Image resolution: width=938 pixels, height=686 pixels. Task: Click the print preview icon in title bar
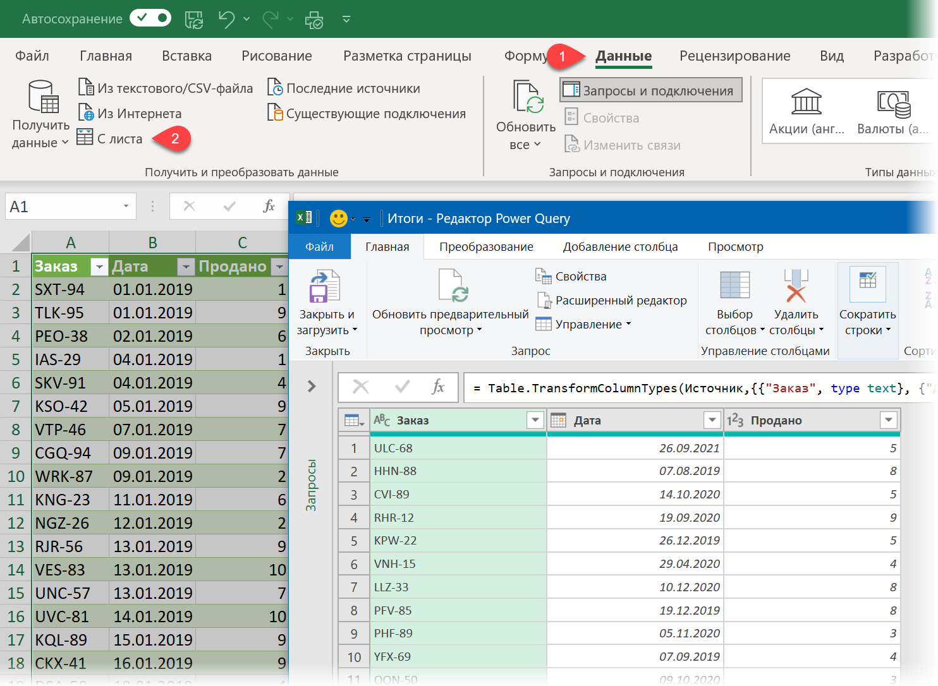click(x=314, y=20)
